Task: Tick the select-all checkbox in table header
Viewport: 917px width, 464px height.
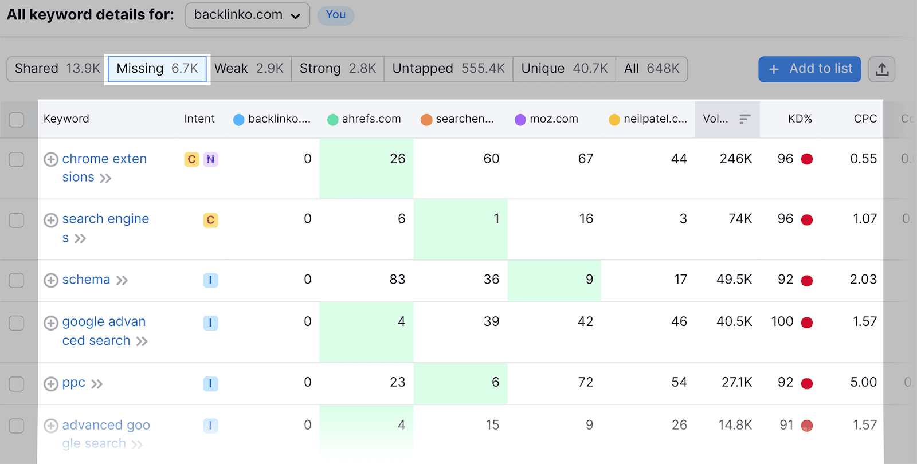Action: click(x=17, y=119)
